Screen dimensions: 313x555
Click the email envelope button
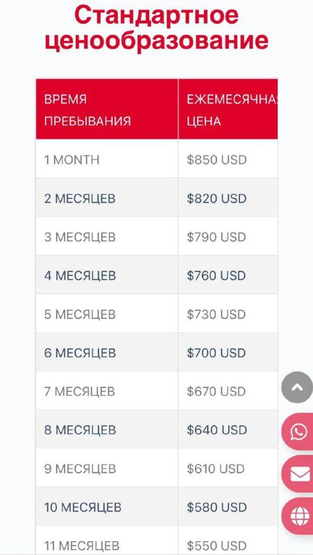[x=298, y=474]
